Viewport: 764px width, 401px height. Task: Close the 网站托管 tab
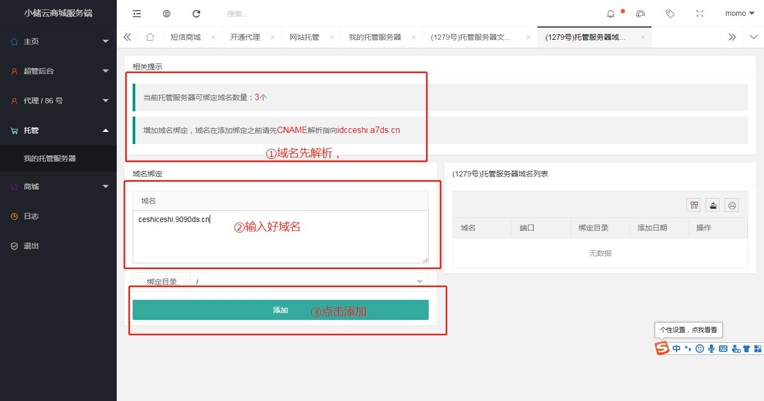[332, 37]
